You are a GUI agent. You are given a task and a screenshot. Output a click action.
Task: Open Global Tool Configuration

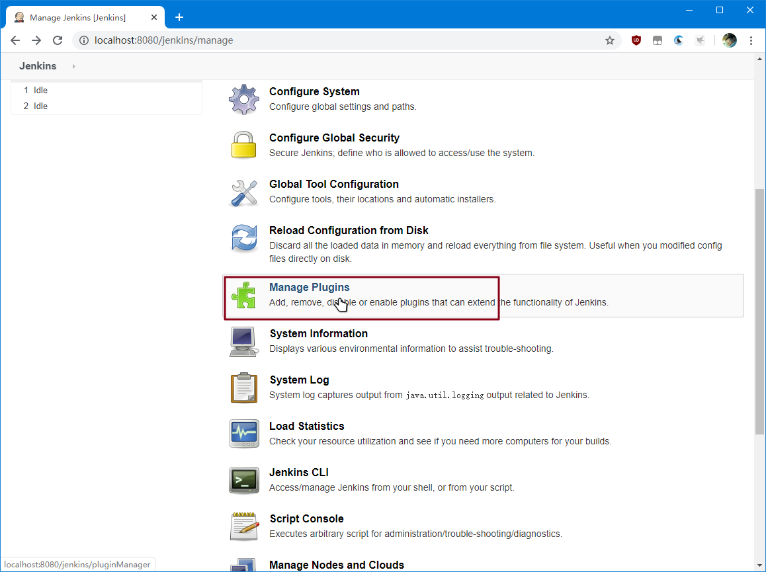coord(333,184)
